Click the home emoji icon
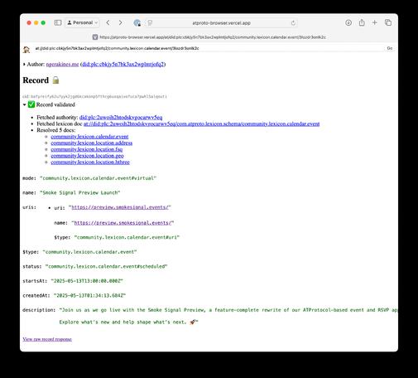418x378 pixels. [x=26, y=50]
